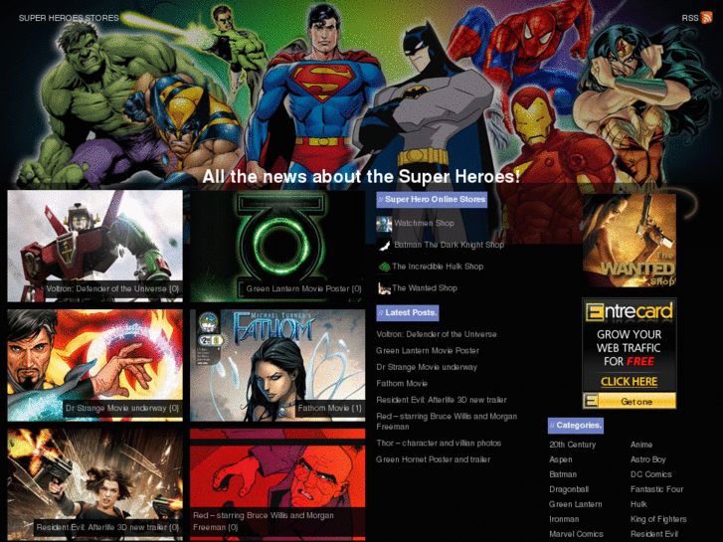Click caption Fathom Movie {1}
This screenshot has height=542, width=723.
(x=330, y=408)
